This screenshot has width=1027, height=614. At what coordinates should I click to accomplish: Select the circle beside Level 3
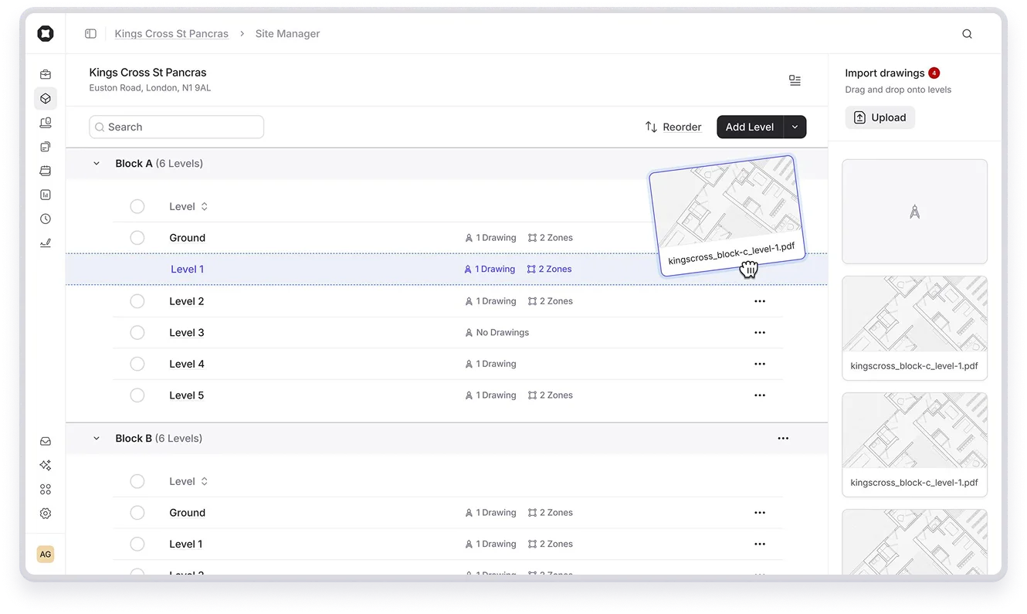pos(137,332)
